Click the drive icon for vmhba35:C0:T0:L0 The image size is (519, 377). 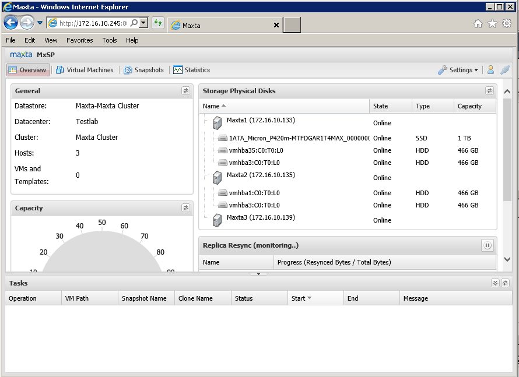(x=223, y=150)
